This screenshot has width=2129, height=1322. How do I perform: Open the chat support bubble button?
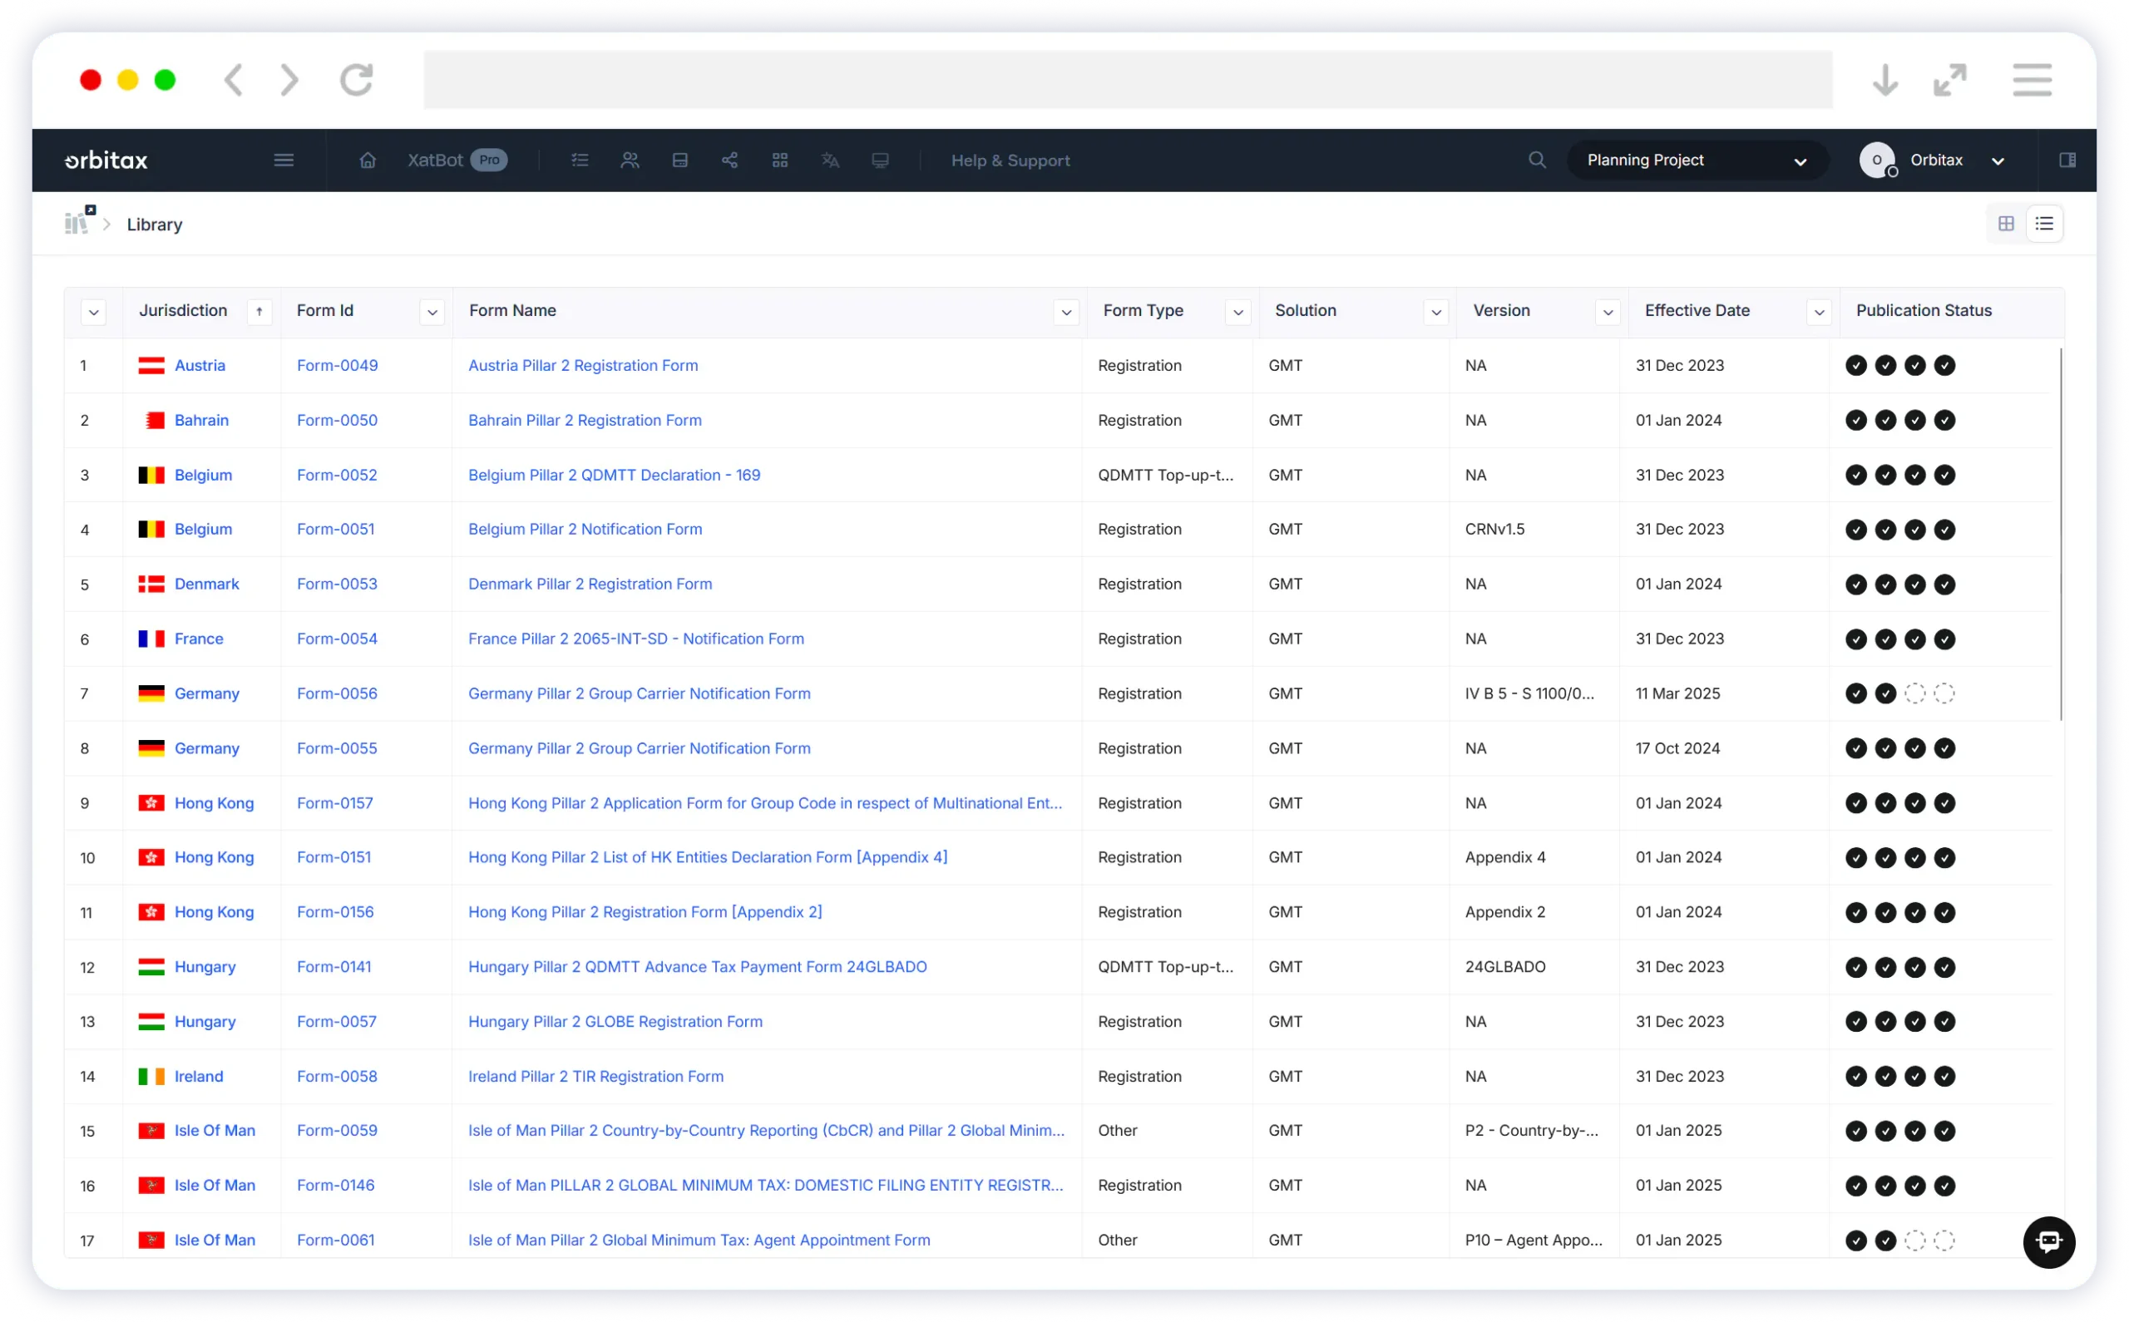[x=2048, y=1241]
